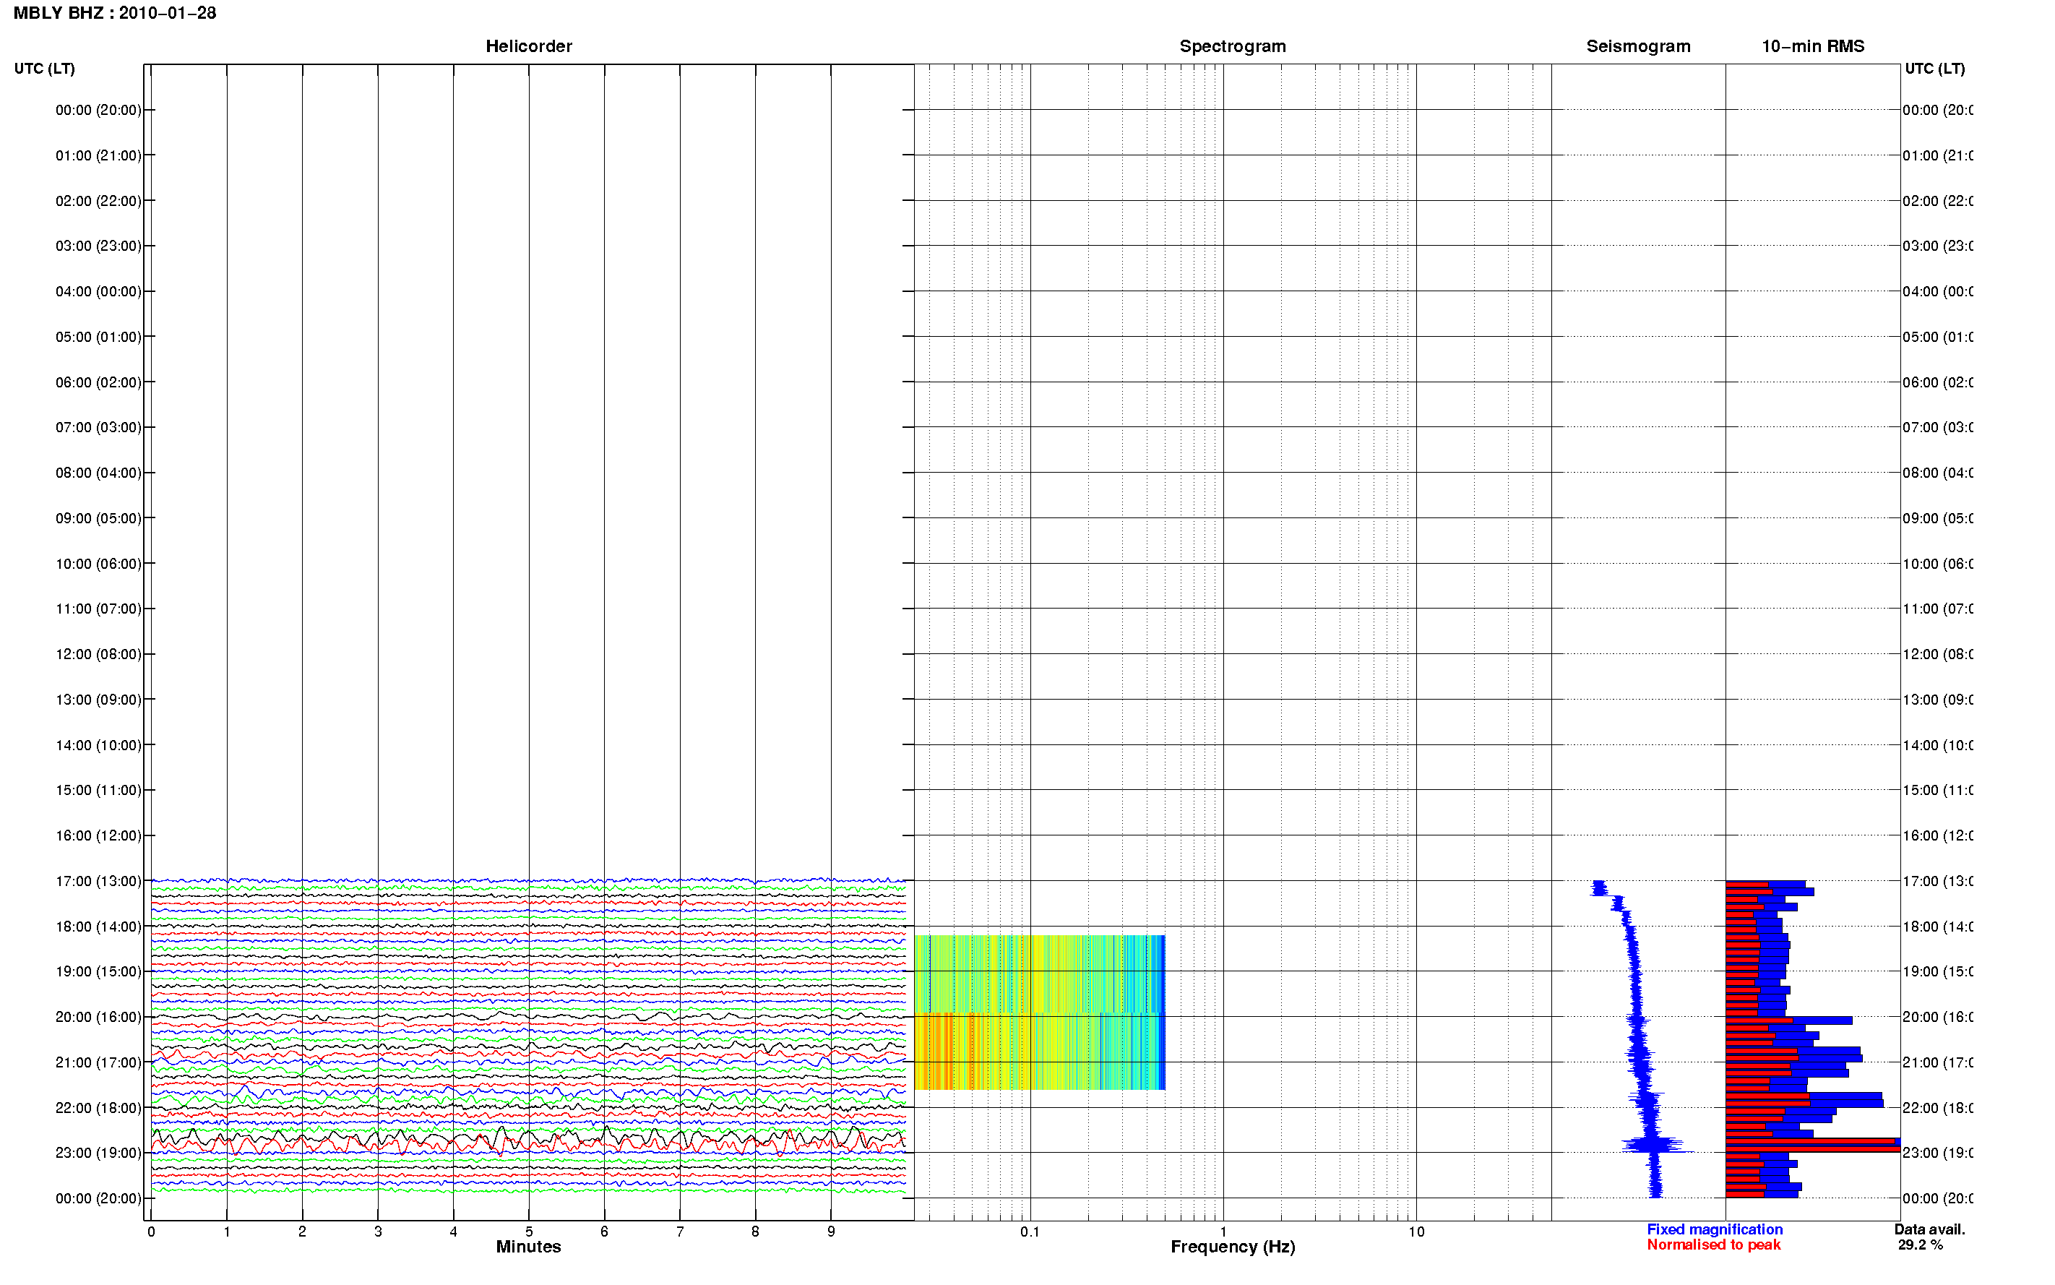The height and width of the screenshot is (1285, 2055).
Task: Click the left '17:00 (13:00)' time label
Action: click(98, 881)
